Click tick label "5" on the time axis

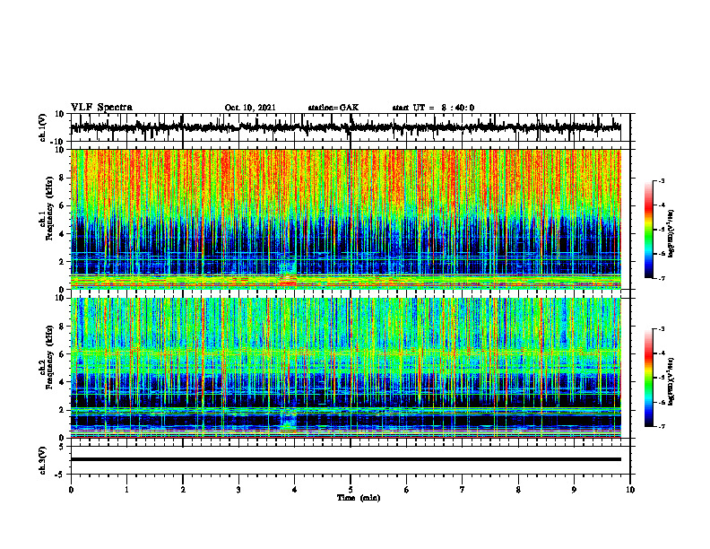[x=351, y=490]
